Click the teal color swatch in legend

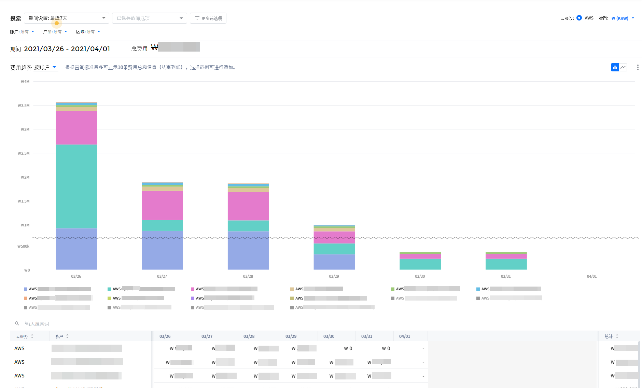(109, 289)
